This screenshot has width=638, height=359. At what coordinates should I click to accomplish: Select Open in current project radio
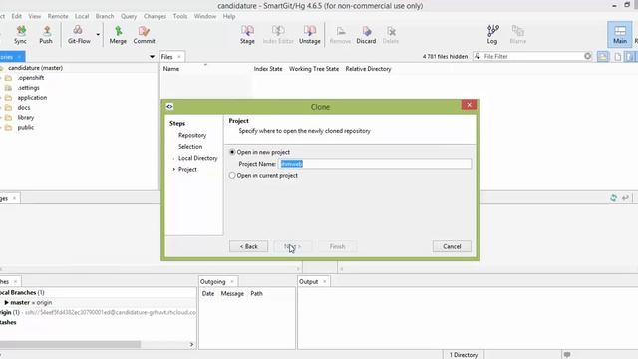pos(232,176)
